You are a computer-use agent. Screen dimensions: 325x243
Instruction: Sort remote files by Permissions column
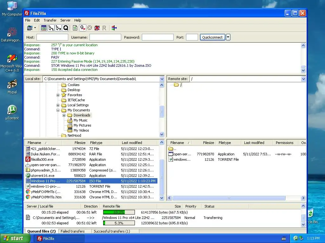[x=285, y=143]
